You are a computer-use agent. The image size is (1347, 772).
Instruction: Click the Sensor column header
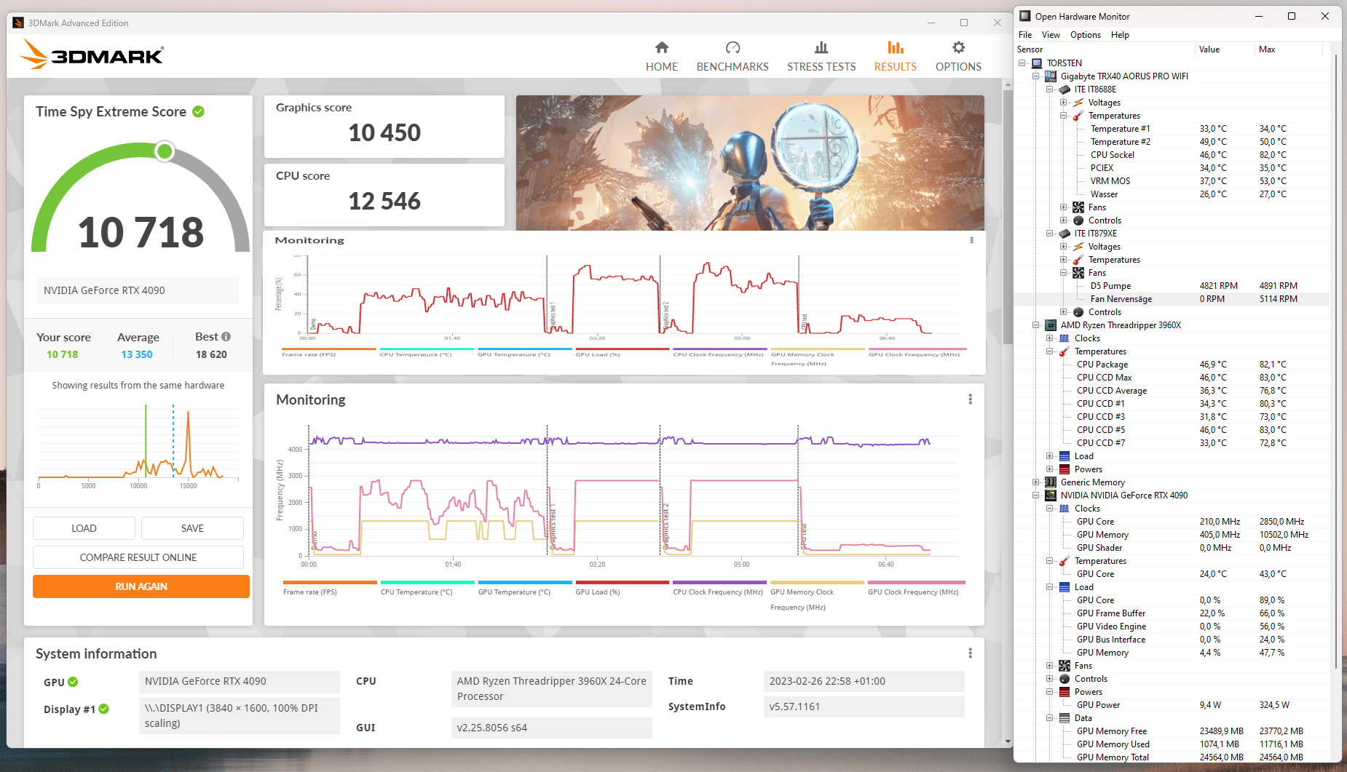coord(1105,49)
